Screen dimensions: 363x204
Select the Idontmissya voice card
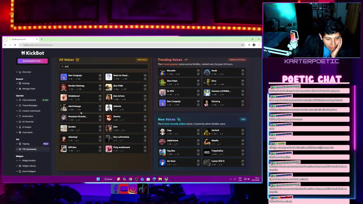(81, 108)
